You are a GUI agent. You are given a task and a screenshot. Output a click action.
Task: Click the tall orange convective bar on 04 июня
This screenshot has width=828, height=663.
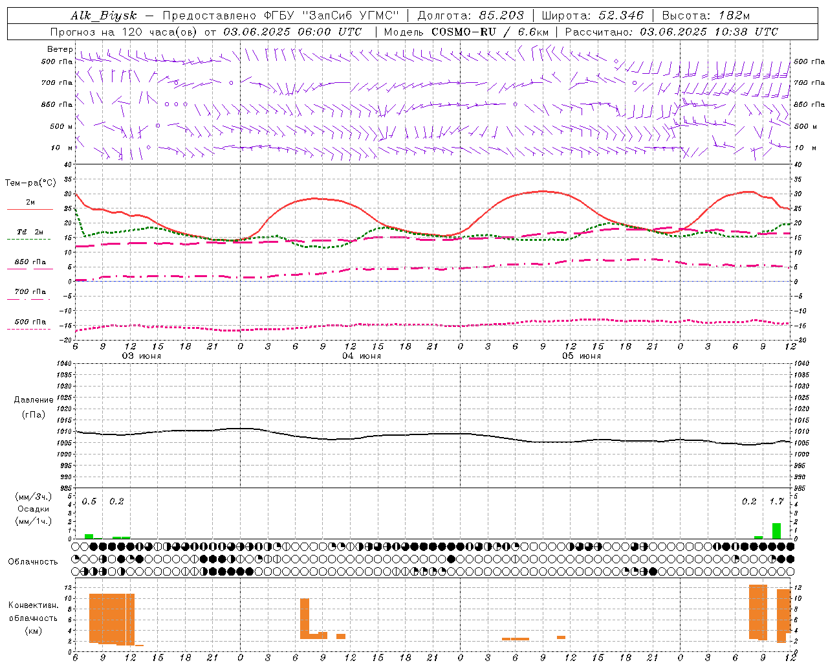(305, 618)
